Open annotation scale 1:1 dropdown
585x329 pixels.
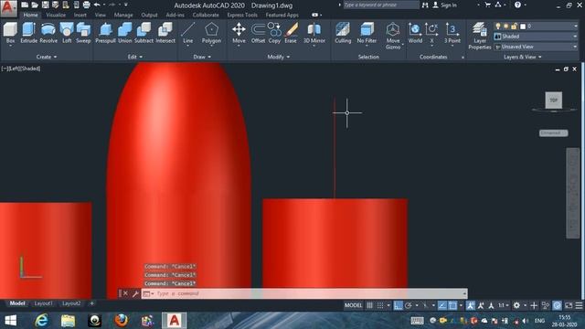(504, 305)
